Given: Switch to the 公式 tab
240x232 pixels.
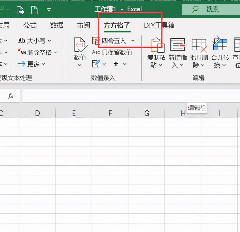Looking at the screenshot, I should point(30,25).
